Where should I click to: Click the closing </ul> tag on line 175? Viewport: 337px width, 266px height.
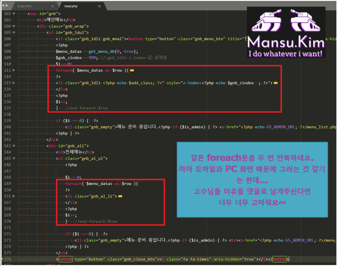tap(62, 253)
